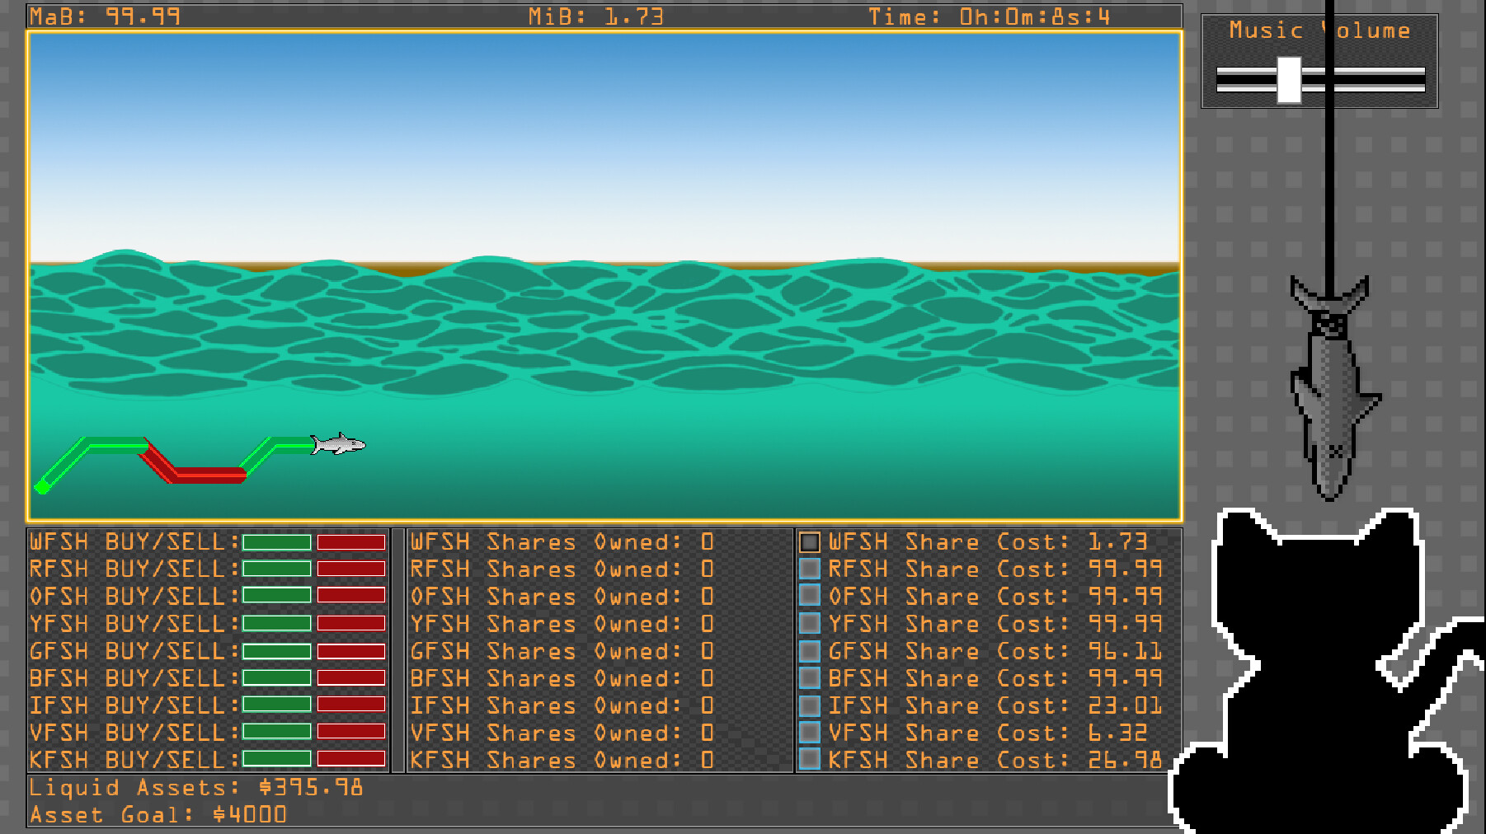The height and width of the screenshot is (834, 1486).
Task: Click the Music Volume slider handle
Action: point(1289,80)
